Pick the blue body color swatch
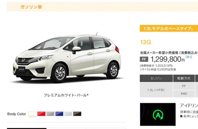 click(x=59, y=114)
